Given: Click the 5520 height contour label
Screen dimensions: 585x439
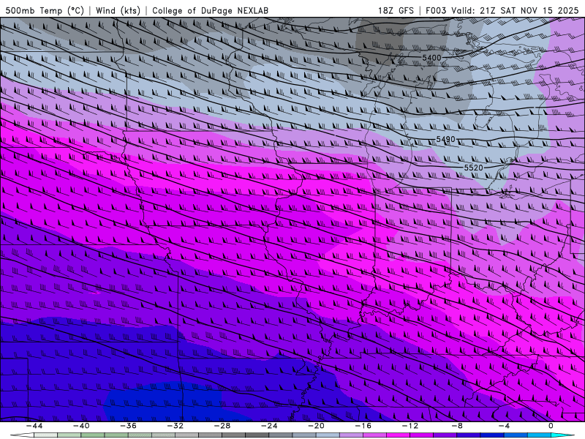Looking at the screenshot, I should [473, 168].
